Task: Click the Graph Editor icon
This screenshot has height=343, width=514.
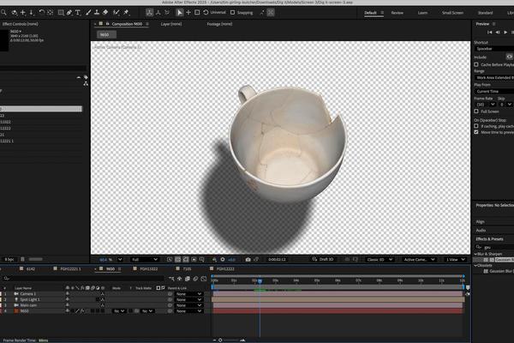Action: [204, 279]
